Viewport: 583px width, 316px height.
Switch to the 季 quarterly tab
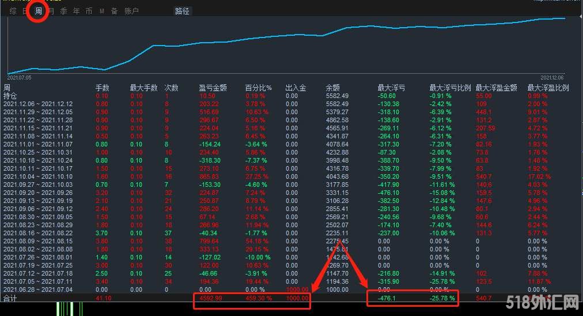[x=64, y=11]
